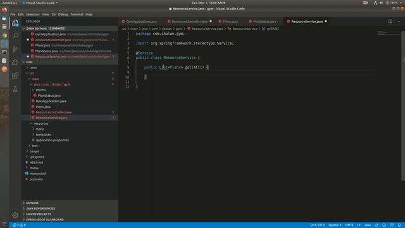Viewport: 405px width, 228px height.
Task: Click the unsaved dot on ResourceController.java tab
Action: pyautogui.click(x=211, y=22)
